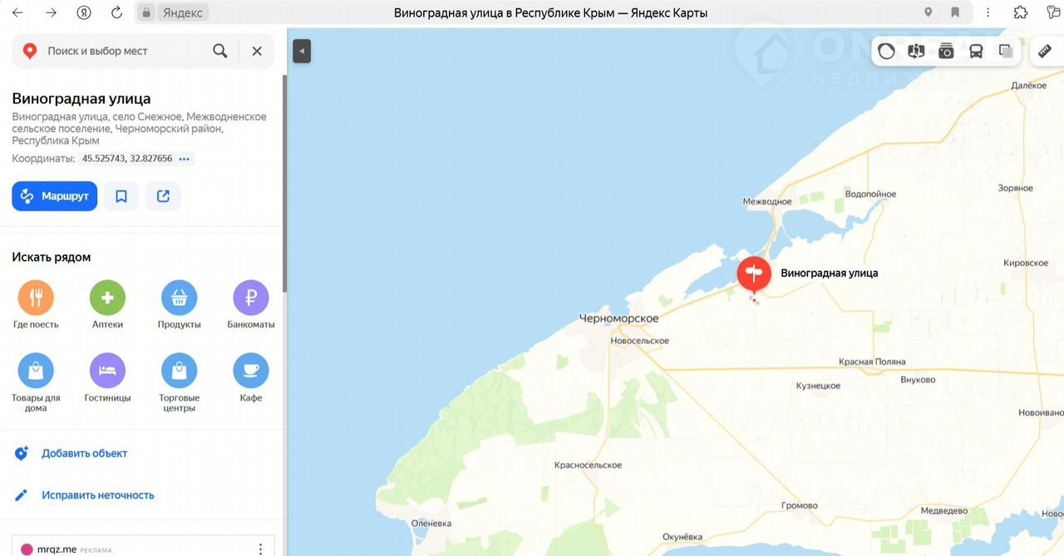Image resolution: width=1064 pixels, height=556 pixels.
Task: Open map layers selector
Action: click(x=1006, y=52)
